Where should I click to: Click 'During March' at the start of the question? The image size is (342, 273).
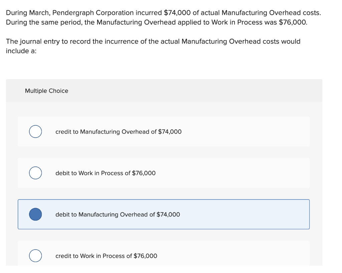tap(28, 13)
